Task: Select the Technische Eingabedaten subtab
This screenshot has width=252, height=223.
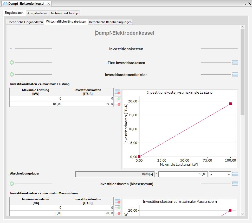Action: click(25, 22)
